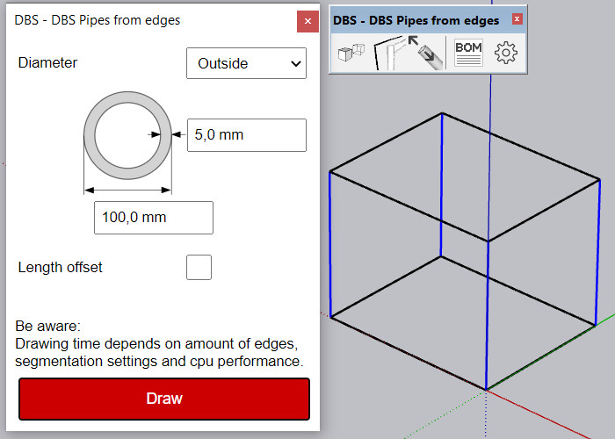Screen dimensions: 615x439
Task: Enable the Length offset checkbox
Action: (199, 267)
